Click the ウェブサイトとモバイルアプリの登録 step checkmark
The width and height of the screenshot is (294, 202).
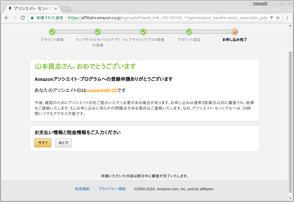coord(98,32)
